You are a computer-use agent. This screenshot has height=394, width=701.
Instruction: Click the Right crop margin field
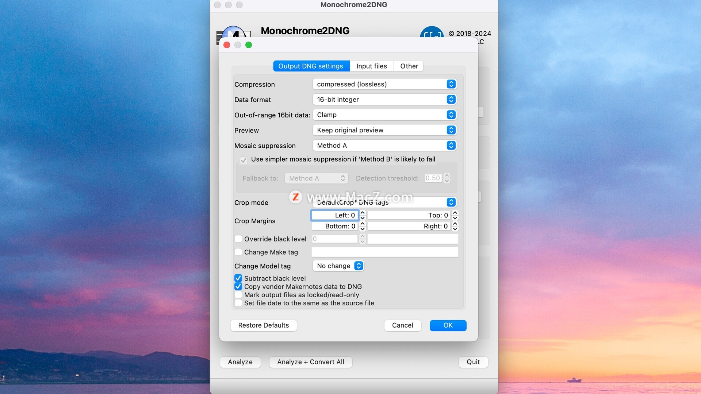[409, 226]
